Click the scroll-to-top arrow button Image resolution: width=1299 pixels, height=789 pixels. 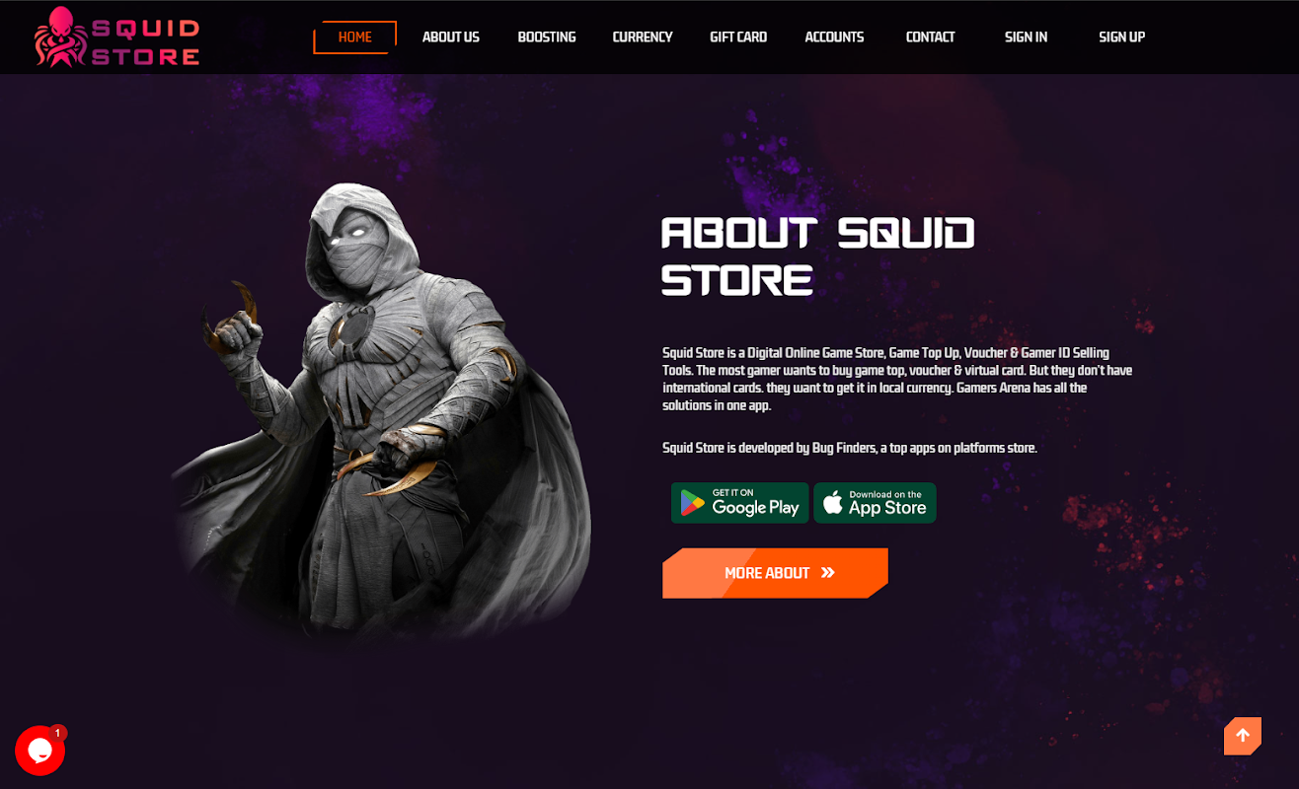1243,736
